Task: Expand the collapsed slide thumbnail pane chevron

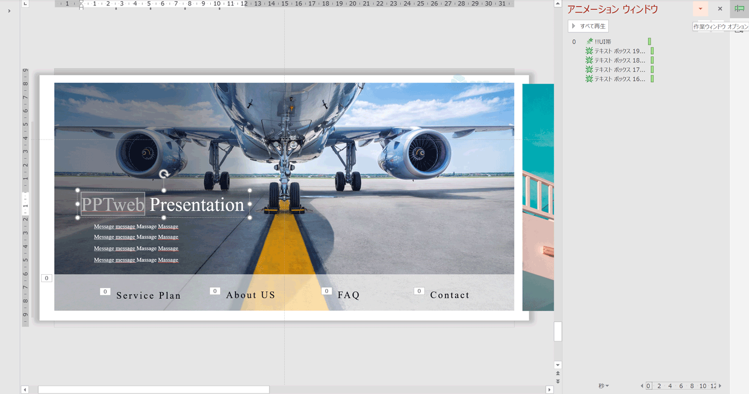Action: 9,11
